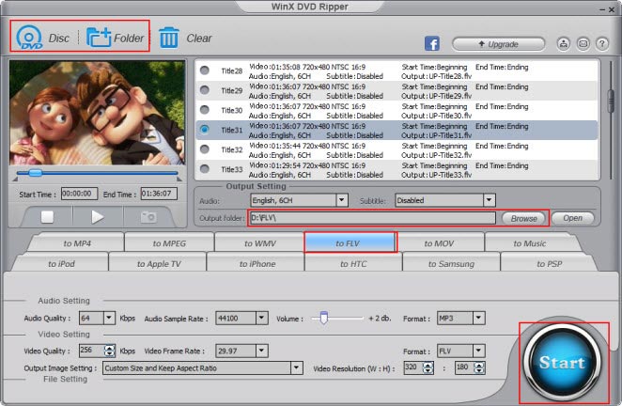Click the Video Resolution width stepper

point(428,367)
